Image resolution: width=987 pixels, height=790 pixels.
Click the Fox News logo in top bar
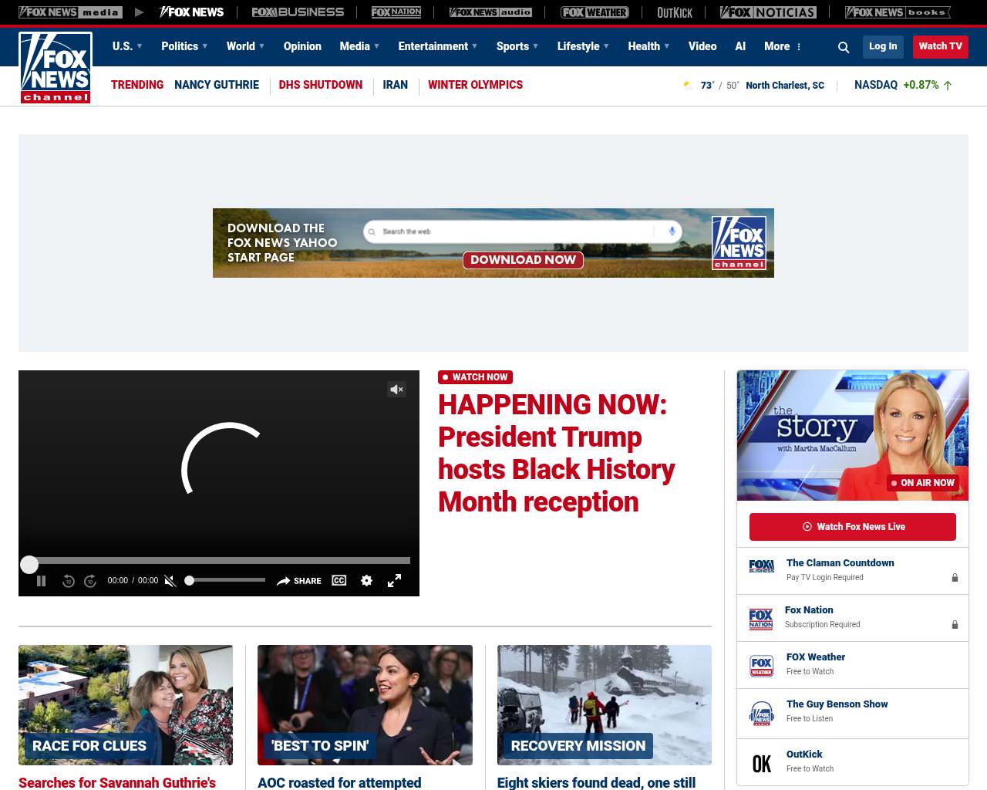(191, 12)
